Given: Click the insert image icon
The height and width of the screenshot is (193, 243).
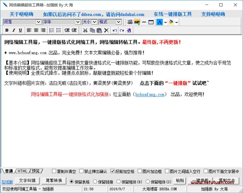Looking at the screenshot, I should [137, 22].
